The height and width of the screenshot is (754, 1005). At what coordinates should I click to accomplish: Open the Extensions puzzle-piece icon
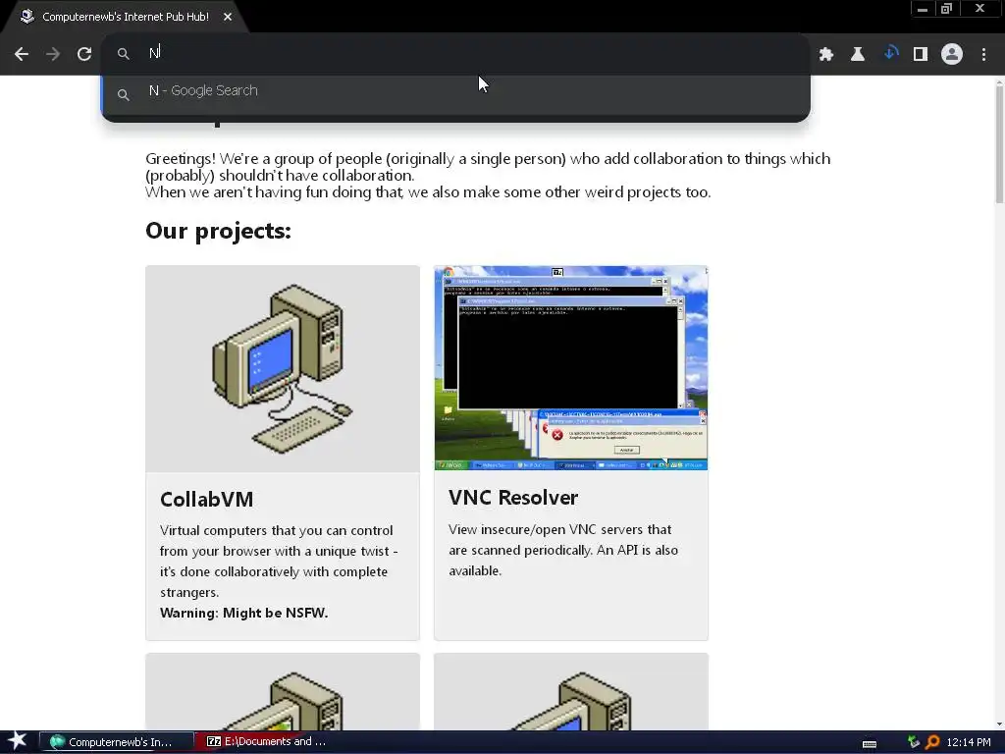click(x=826, y=54)
